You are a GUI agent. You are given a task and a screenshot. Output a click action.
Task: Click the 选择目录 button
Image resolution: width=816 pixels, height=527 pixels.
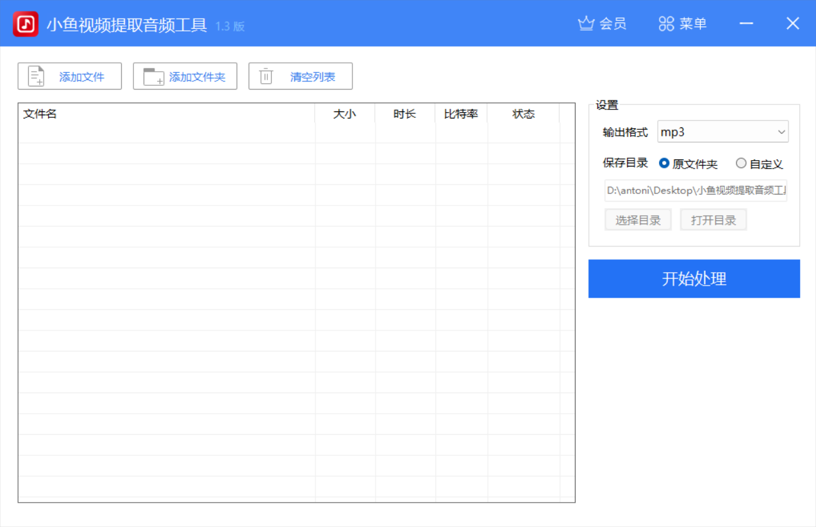click(x=638, y=220)
